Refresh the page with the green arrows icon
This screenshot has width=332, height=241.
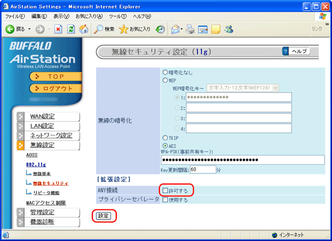(70, 29)
